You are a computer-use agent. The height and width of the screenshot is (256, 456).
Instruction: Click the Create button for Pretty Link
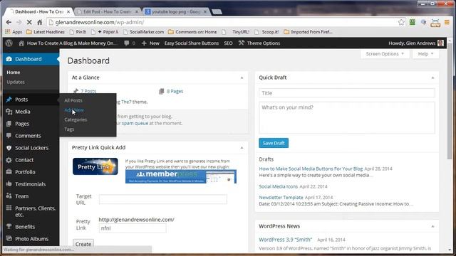pyautogui.click(x=83, y=244)
